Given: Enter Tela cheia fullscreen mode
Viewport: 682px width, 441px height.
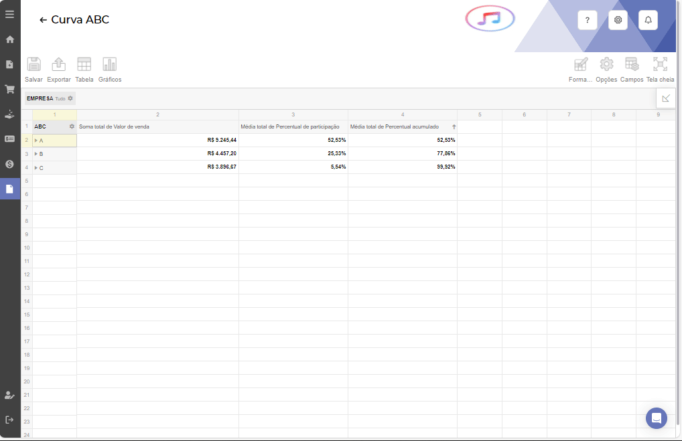Looking at the screenshot, I should tap(660, 65).
